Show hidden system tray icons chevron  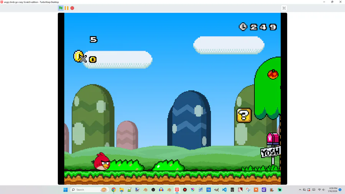[300, 190]
